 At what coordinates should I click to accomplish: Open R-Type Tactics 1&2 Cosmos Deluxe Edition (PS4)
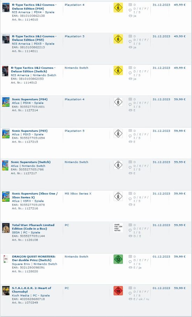[x=34, y=7]
